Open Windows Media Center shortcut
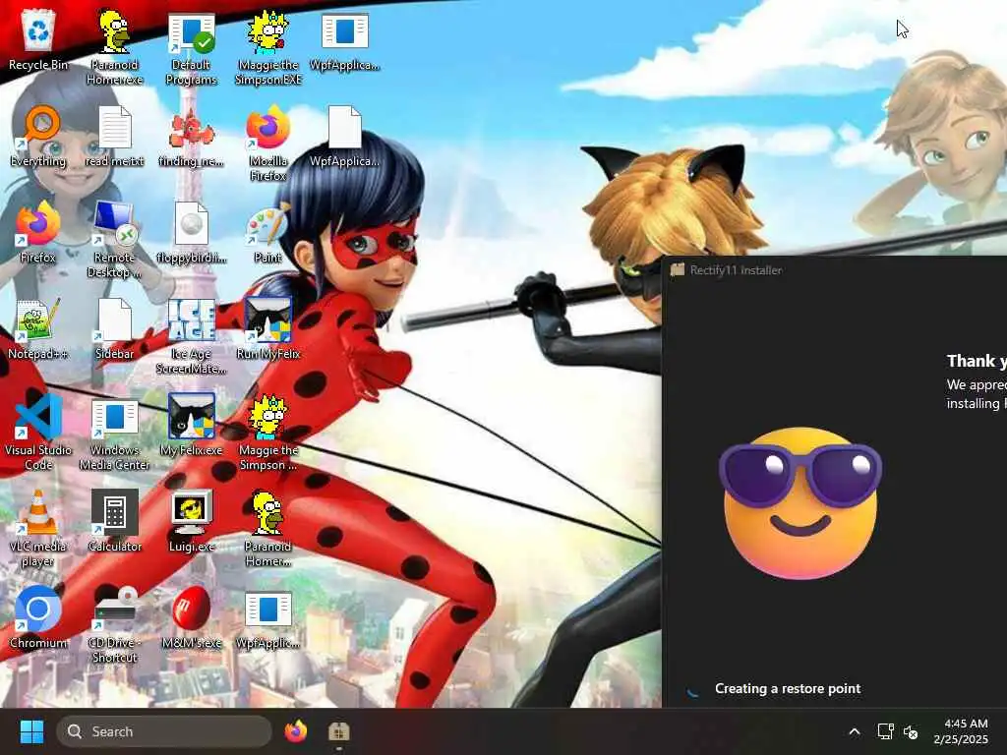The width and height of the screenshot is (1007, 755). [114, 433]
